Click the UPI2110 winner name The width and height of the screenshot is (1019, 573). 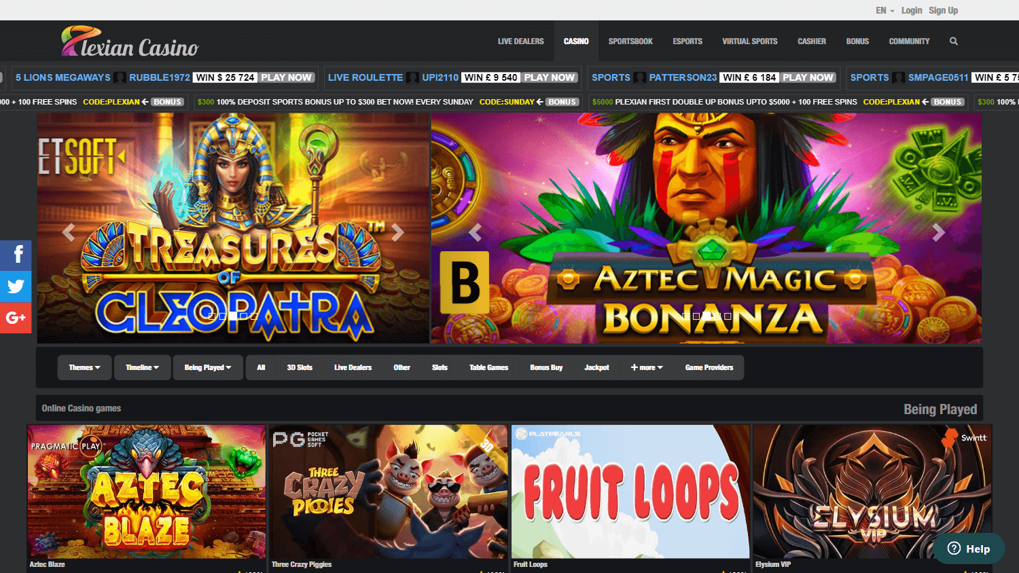click(x=440, y=77)
